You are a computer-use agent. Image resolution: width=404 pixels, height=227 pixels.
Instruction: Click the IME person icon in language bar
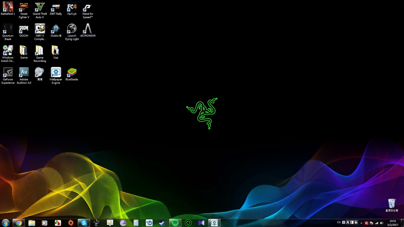point(344,223)
